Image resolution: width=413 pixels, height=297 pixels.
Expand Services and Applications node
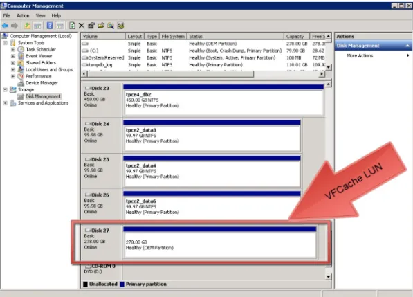pyautogui.click(x=5, y=103)
